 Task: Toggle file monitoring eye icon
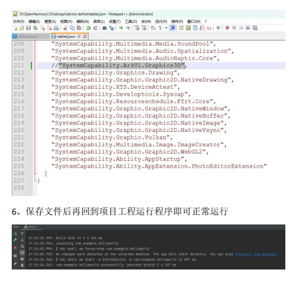tap(218, 28)
